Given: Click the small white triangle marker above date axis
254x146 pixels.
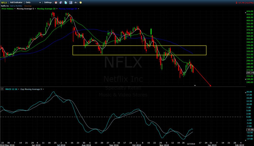Looking at the screenshot, I should (195, 86).
